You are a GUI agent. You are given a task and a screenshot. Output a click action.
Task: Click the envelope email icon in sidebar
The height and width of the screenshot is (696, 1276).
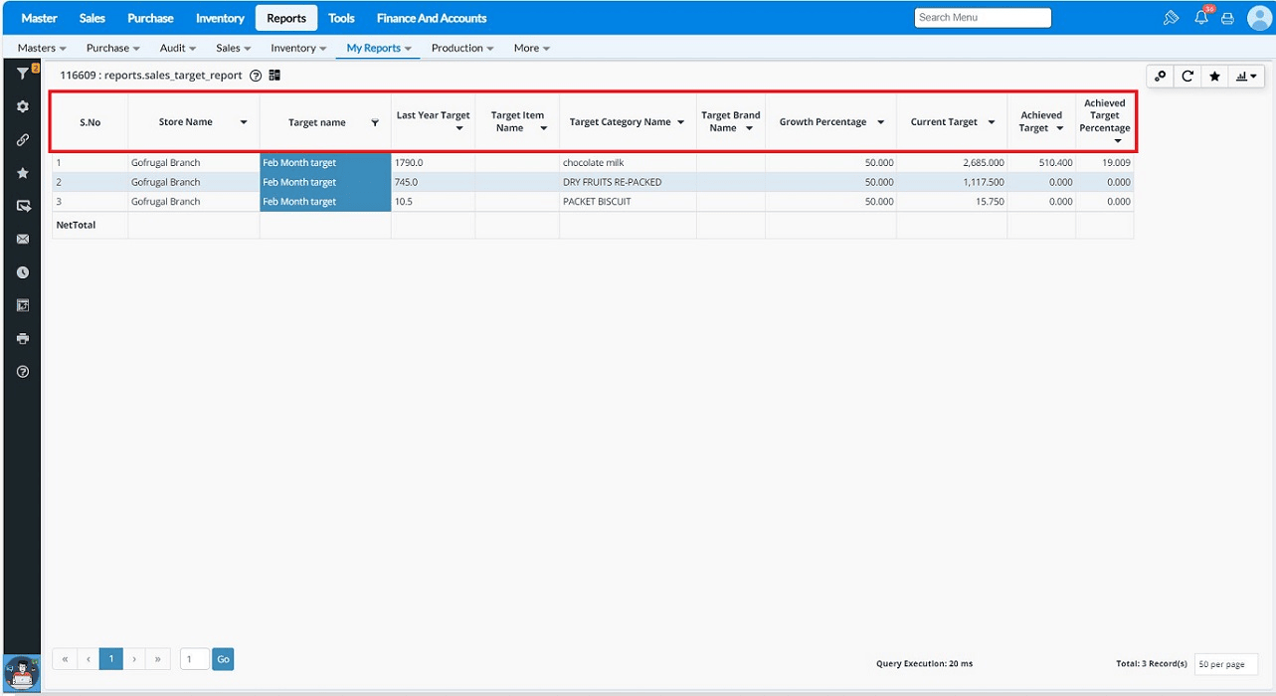tap(23, 240)
